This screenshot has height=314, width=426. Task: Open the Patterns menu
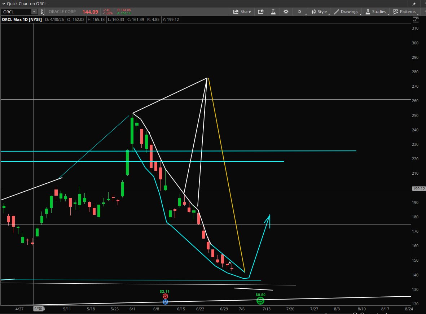404,12
